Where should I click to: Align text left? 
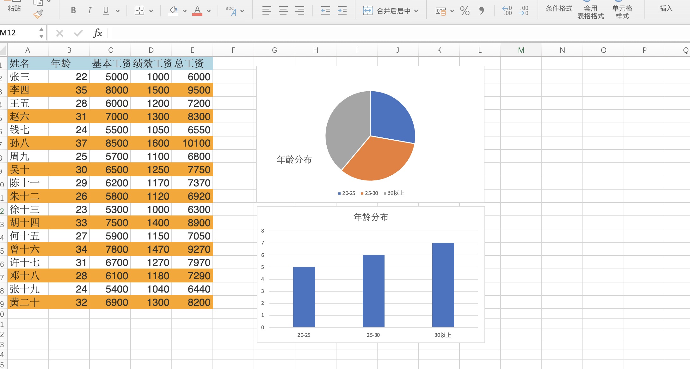pos(267,10)
